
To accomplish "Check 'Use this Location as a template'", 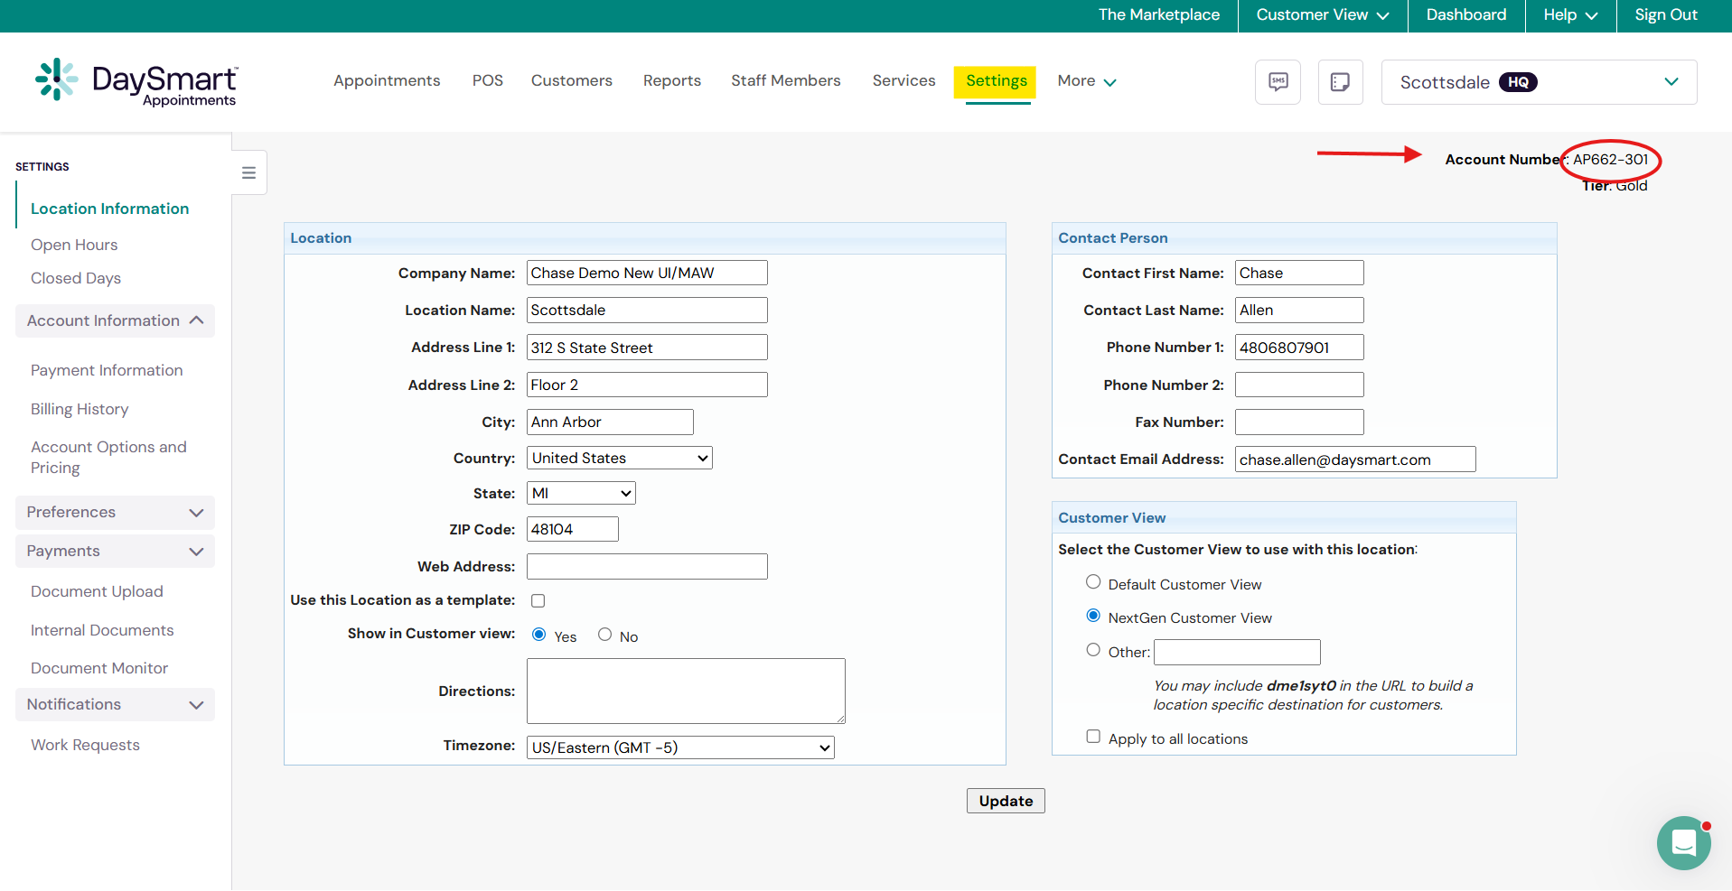I will (x=538, y=601).
